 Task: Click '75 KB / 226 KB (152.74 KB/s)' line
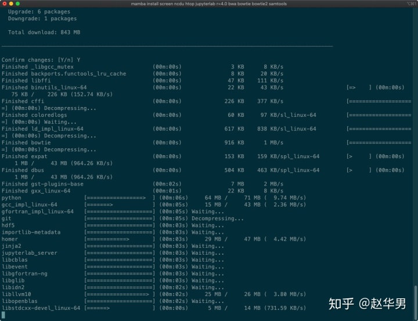point(62,95)
